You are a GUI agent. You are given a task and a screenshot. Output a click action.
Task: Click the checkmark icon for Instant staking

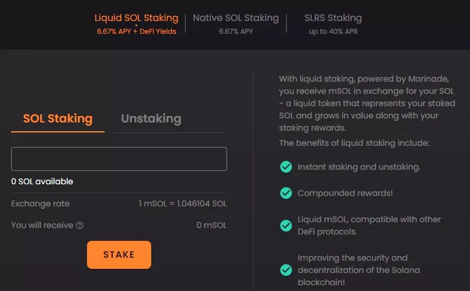(x=286, y=167)
